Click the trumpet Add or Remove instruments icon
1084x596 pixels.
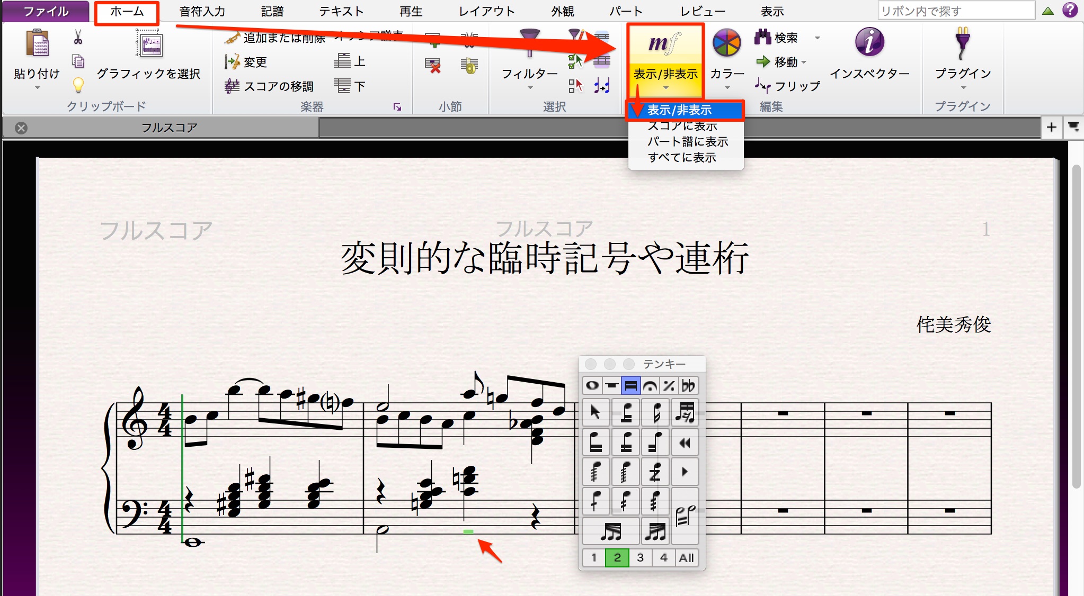coord(232,38)
